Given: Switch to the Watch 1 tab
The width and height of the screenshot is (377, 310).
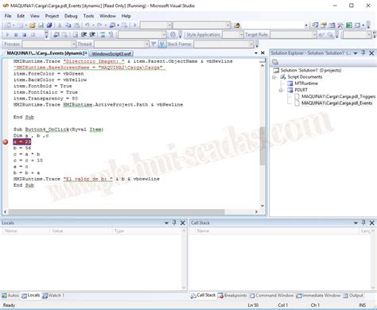Looking at the screenshot, I should (x=53, y=295).
